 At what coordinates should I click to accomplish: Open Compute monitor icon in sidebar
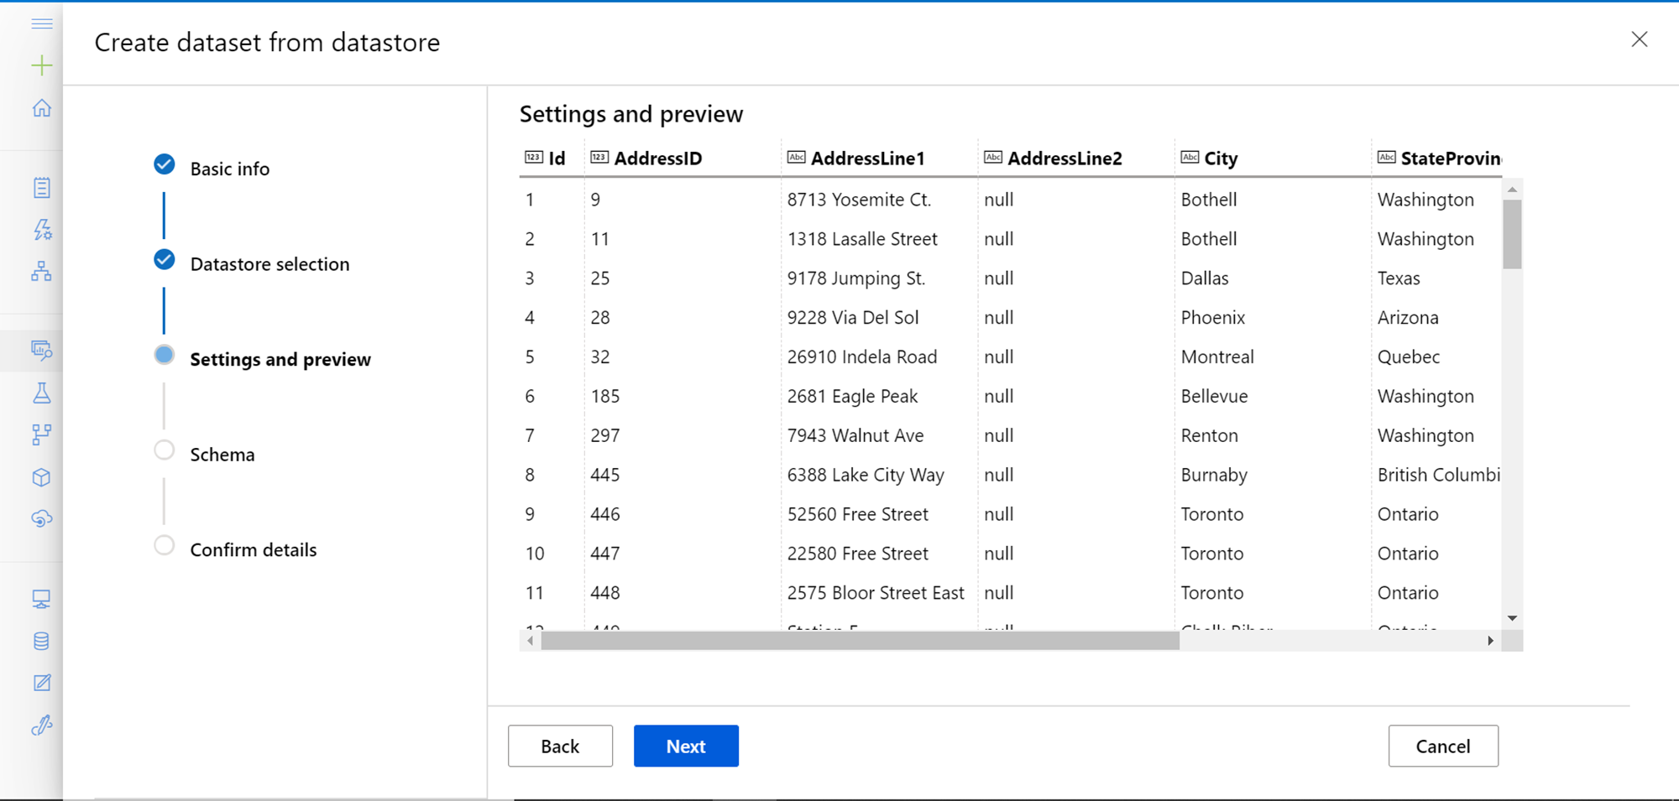point(41,599)
